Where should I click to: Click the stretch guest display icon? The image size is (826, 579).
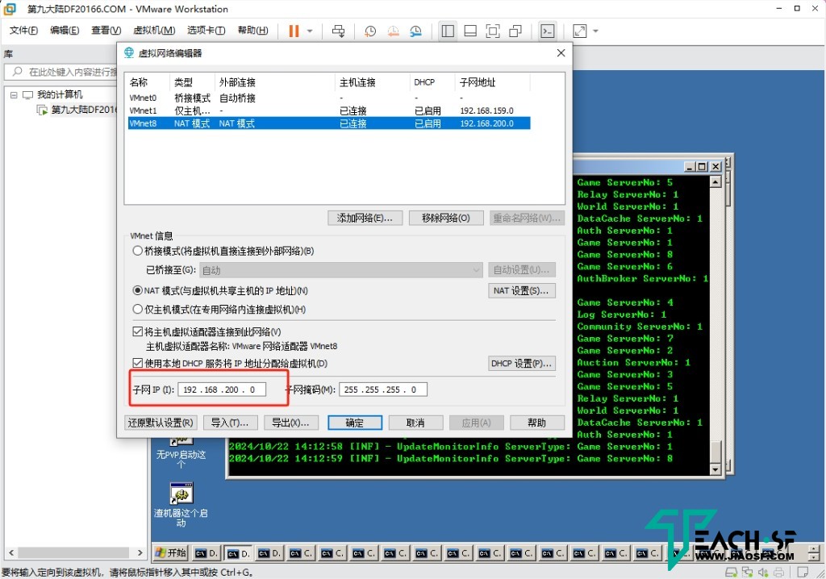[579, 31]
